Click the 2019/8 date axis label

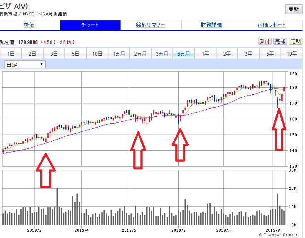(x=273, y=231)
